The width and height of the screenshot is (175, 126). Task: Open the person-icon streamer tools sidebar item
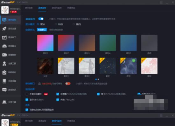(10, 63)
